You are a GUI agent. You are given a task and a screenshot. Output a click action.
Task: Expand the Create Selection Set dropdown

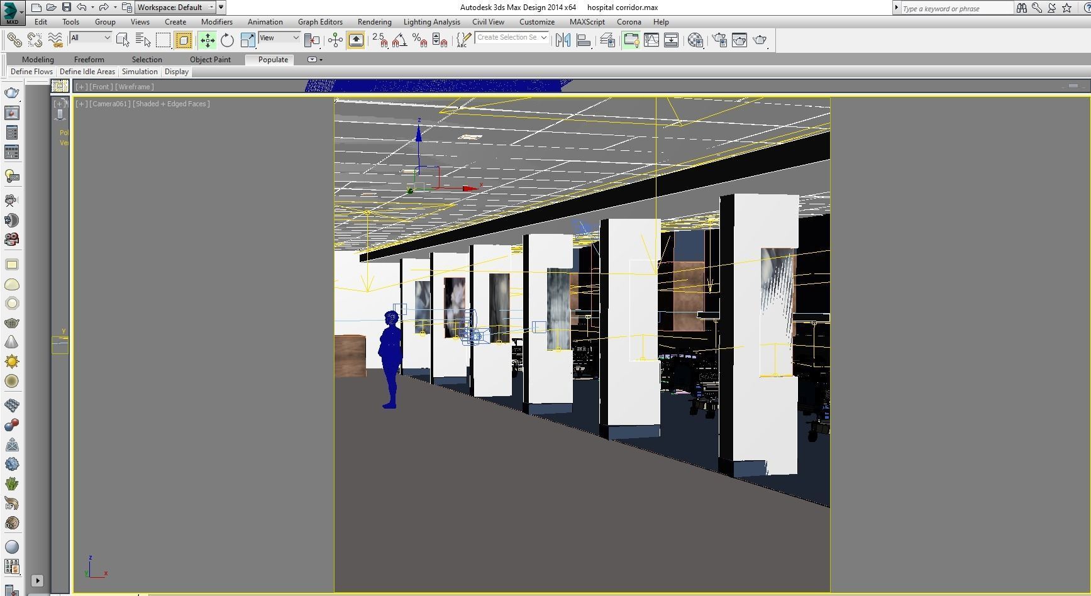click(543, 38)
